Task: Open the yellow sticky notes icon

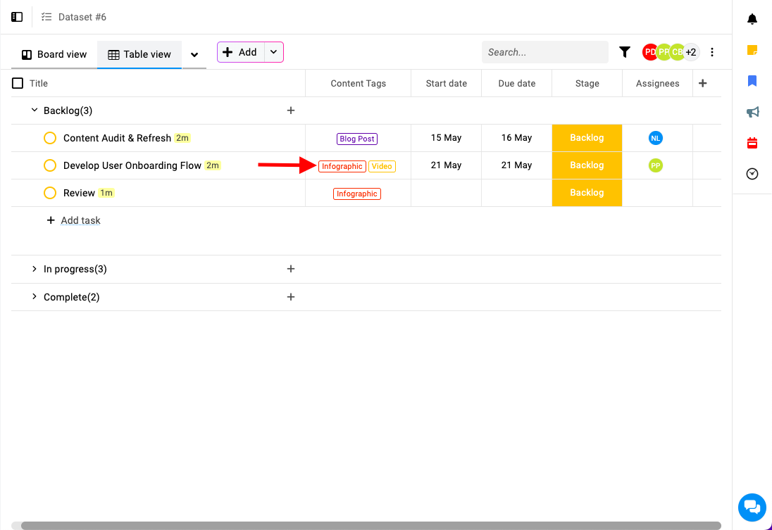Action: click(752, 50)
